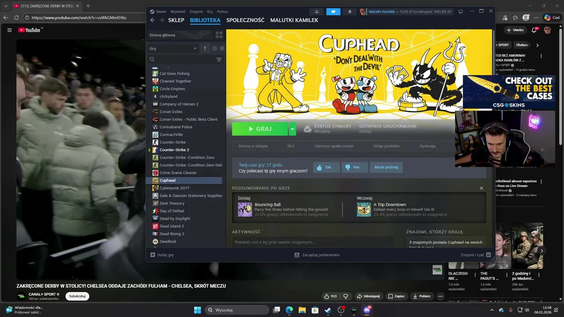Click the activity comment input field
The width and height of the screenshot is (564, 317).
(313, 242)
